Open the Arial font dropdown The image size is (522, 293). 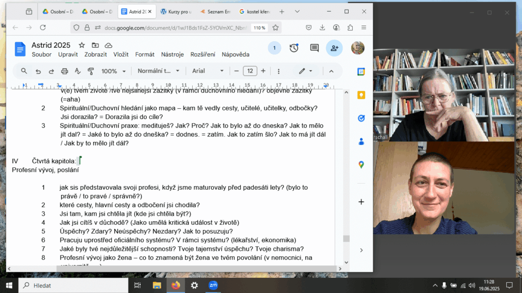coord(208,71)
